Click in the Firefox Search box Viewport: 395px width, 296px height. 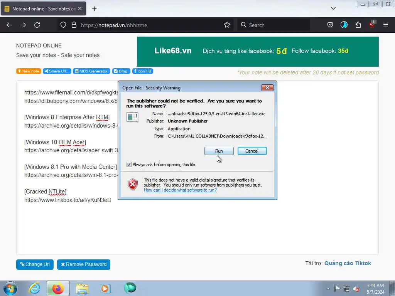tap(273, 25)
